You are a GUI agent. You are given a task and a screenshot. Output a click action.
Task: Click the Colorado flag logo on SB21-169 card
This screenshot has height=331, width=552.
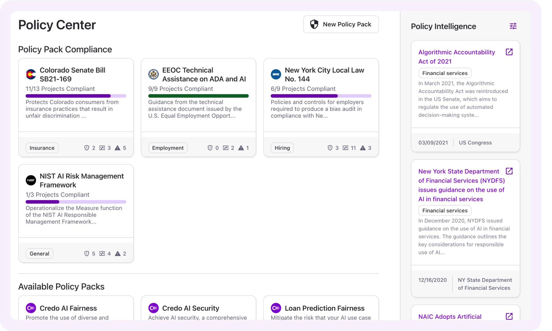click(x=31, y=74)
